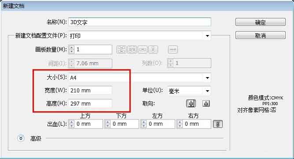294x159 pixels.
Task: Select arrange by column artboard icon
Action: (x=153, y=49)
